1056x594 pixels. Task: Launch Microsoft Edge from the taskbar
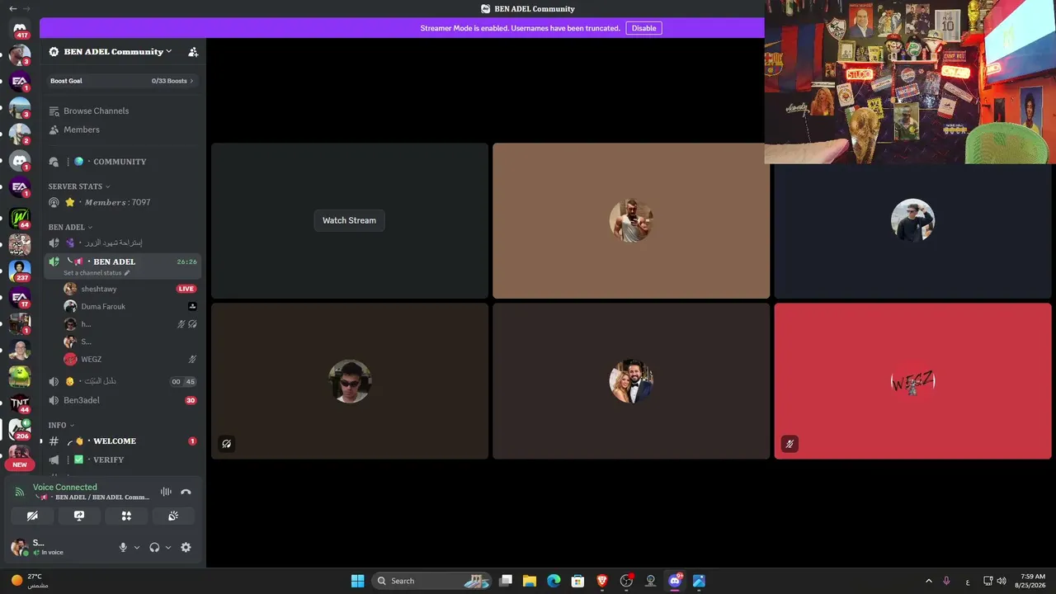(554, 581)
